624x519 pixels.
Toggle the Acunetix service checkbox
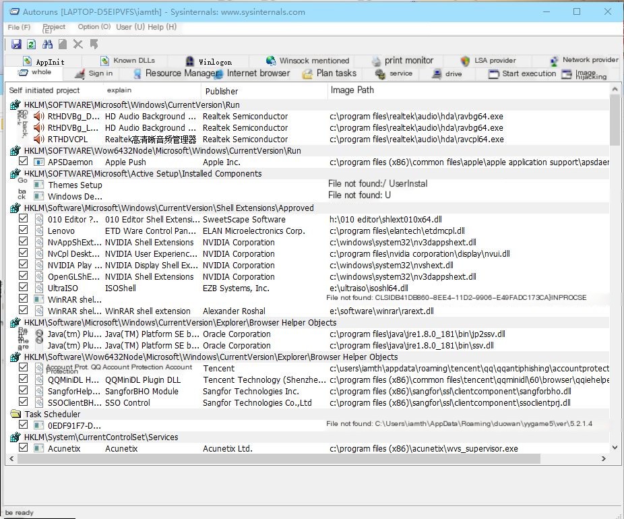[x=23, y=448]
